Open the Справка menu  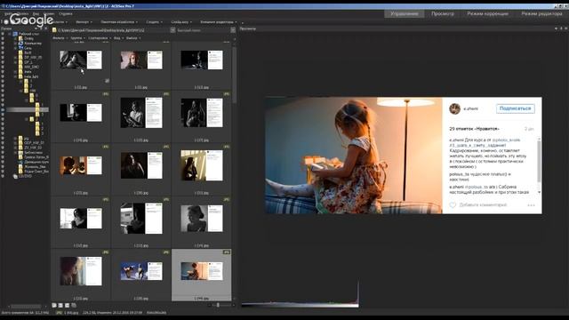pyautogui.click(x=65, y=14)
